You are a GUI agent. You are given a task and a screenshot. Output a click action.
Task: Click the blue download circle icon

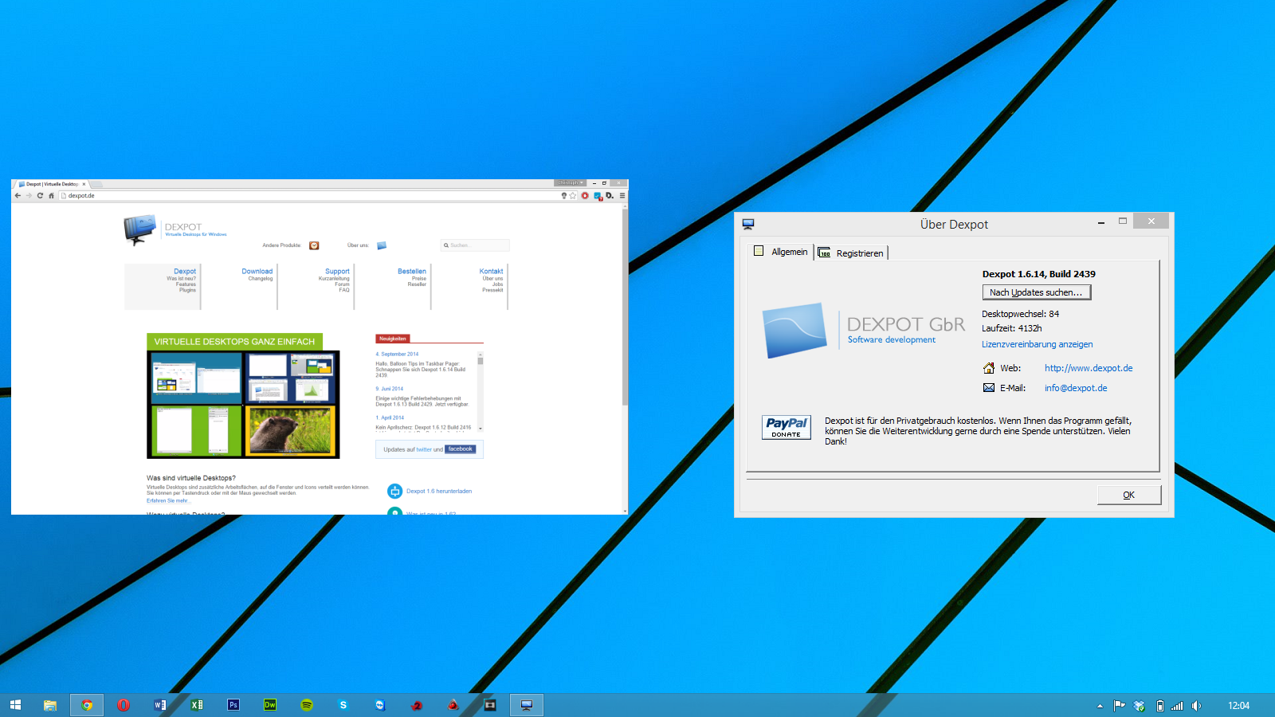(394, 492)
